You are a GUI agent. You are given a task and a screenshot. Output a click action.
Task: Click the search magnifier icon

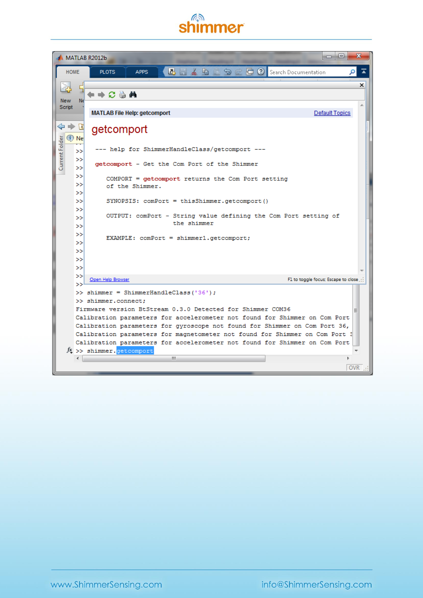pos(352,72)
